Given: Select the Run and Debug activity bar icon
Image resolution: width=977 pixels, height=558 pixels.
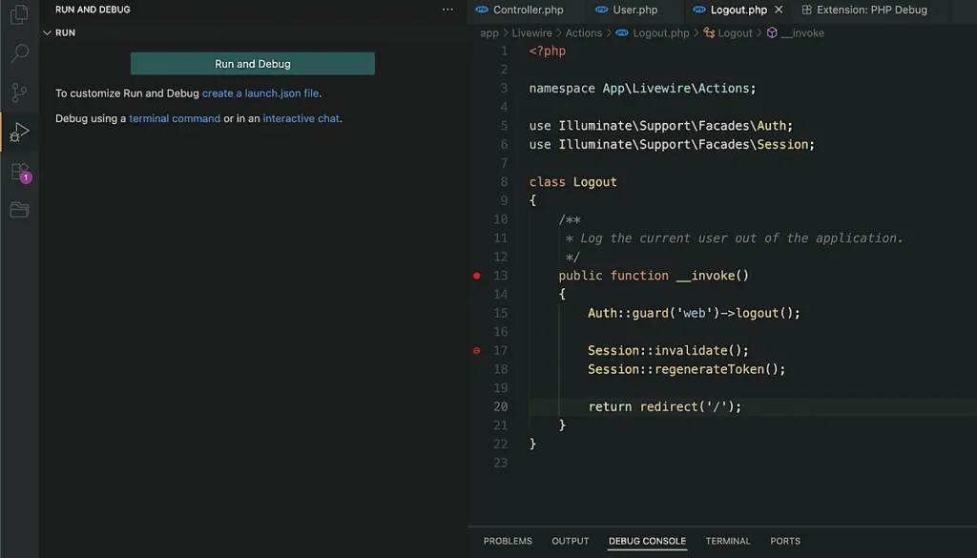Looking at the screenshot, I should coord(19,132).
